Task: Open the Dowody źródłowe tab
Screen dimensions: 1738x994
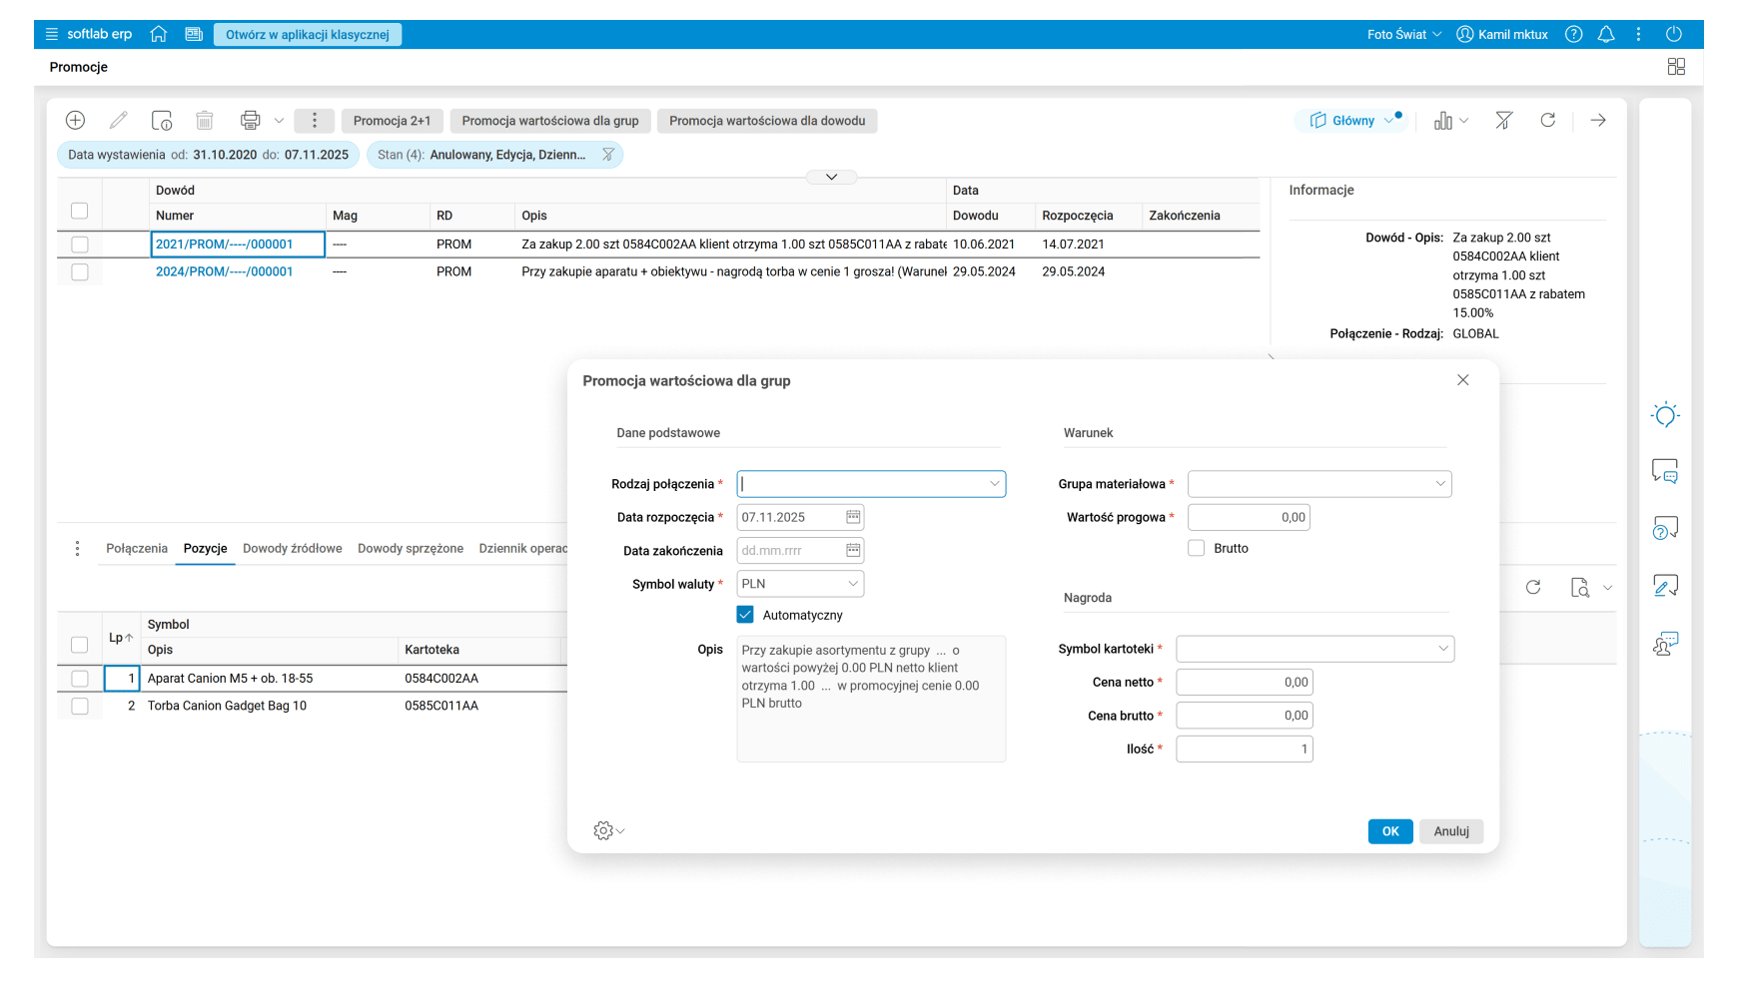Action: pyautogui.click(x=293, y=549)
